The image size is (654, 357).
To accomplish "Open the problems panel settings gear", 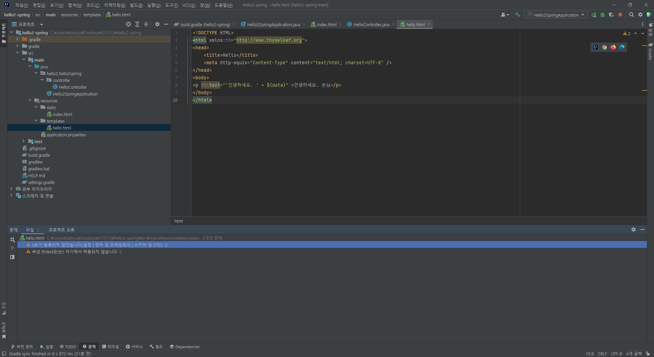I will 633,230.
